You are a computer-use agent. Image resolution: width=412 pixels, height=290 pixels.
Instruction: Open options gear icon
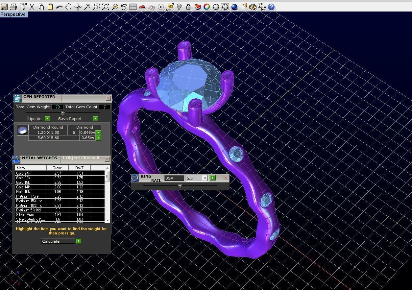pyautogui.click(x=253, y=7)
